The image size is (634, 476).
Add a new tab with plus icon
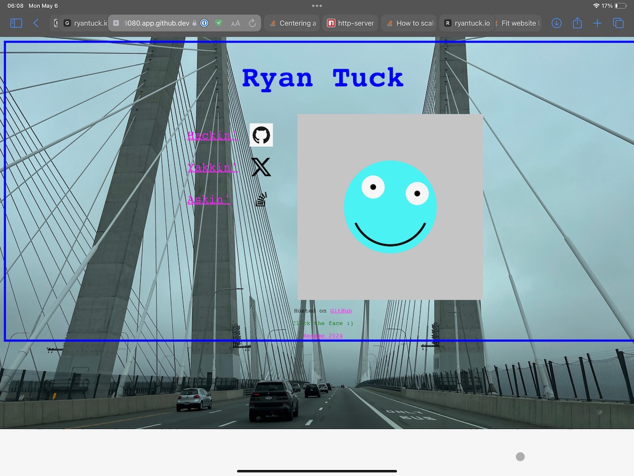point(597,23)
